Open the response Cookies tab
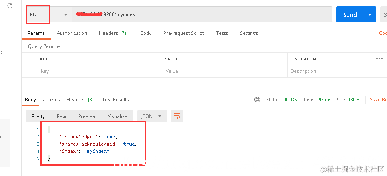This screenshot has width=387, height=176. tap(51, 100)
